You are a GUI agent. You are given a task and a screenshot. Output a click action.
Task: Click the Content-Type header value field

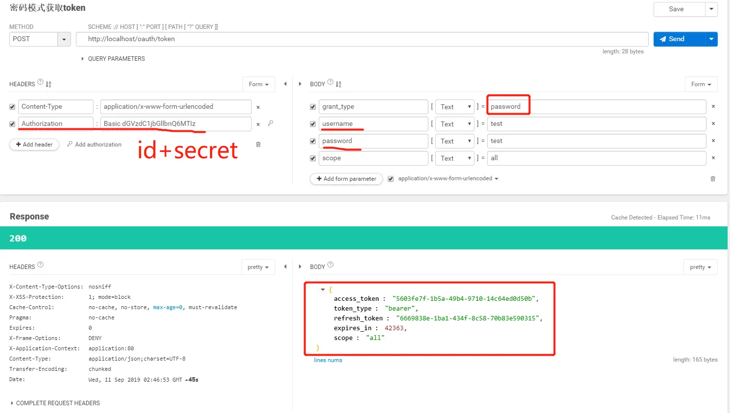pos(176,107)
